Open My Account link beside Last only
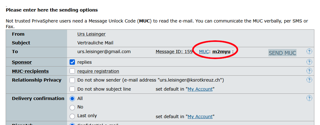The height and width of the screenshot is (125, 320). point(200,117)
